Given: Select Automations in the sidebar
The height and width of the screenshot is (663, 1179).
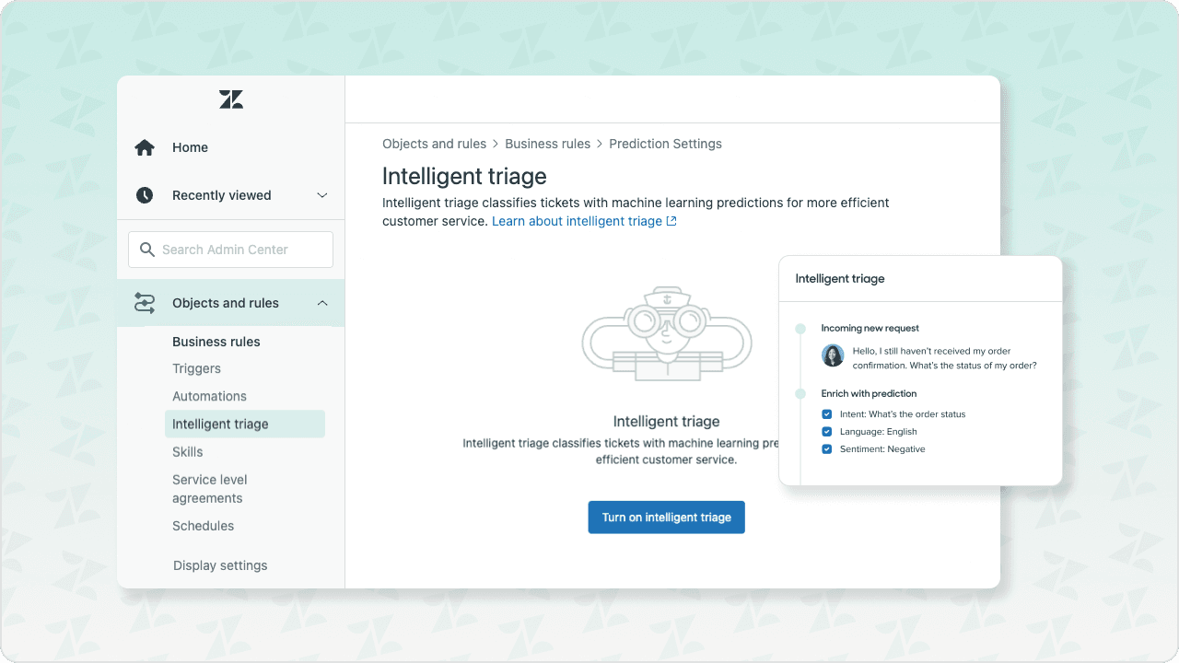Looking at the screenshot, I should [x=209, y=396].
